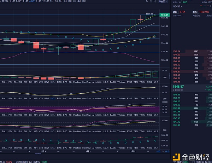Toggle 自动 auto scale
The height and width of the screenshot is (163, 212).
click(x=167, y=151)
